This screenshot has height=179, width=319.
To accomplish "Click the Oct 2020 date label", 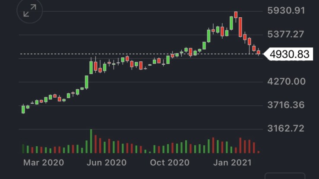I will pyautogui.click(x=169, y=163).
